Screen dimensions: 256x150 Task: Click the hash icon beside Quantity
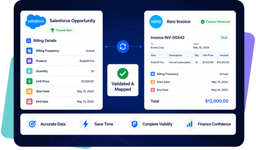(29, 71)
